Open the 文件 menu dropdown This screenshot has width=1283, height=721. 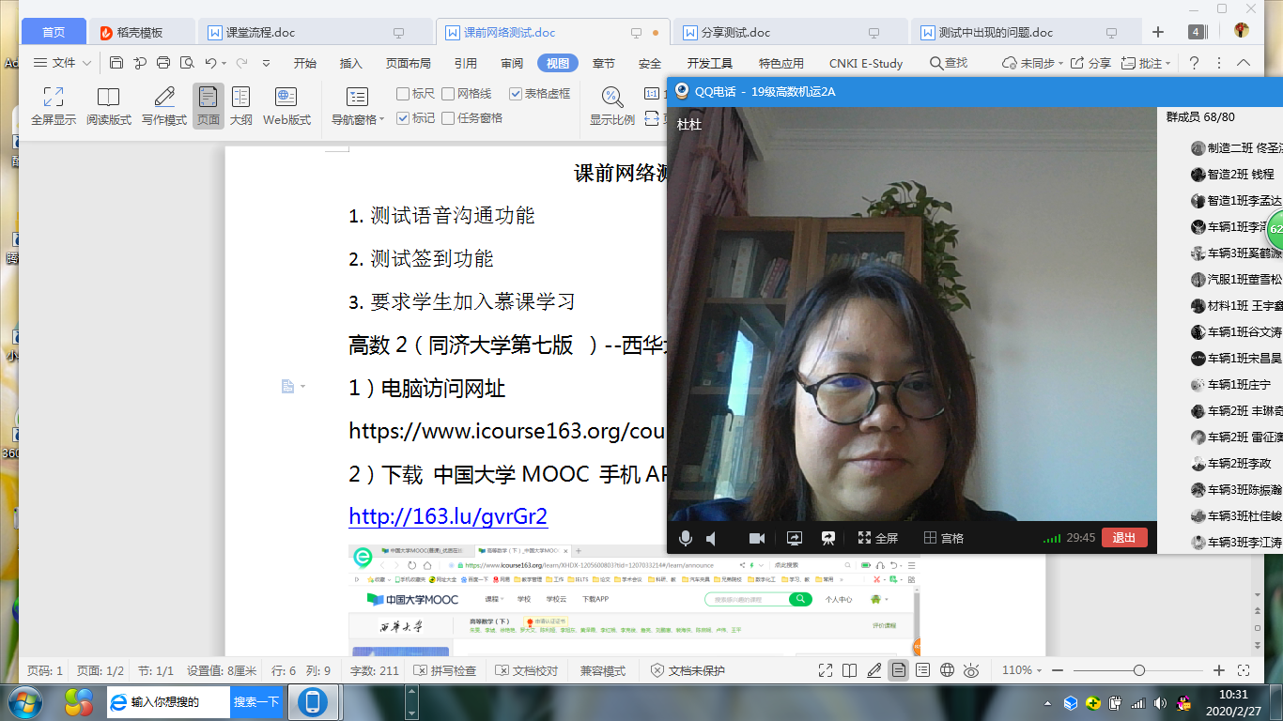coord(63,63)
